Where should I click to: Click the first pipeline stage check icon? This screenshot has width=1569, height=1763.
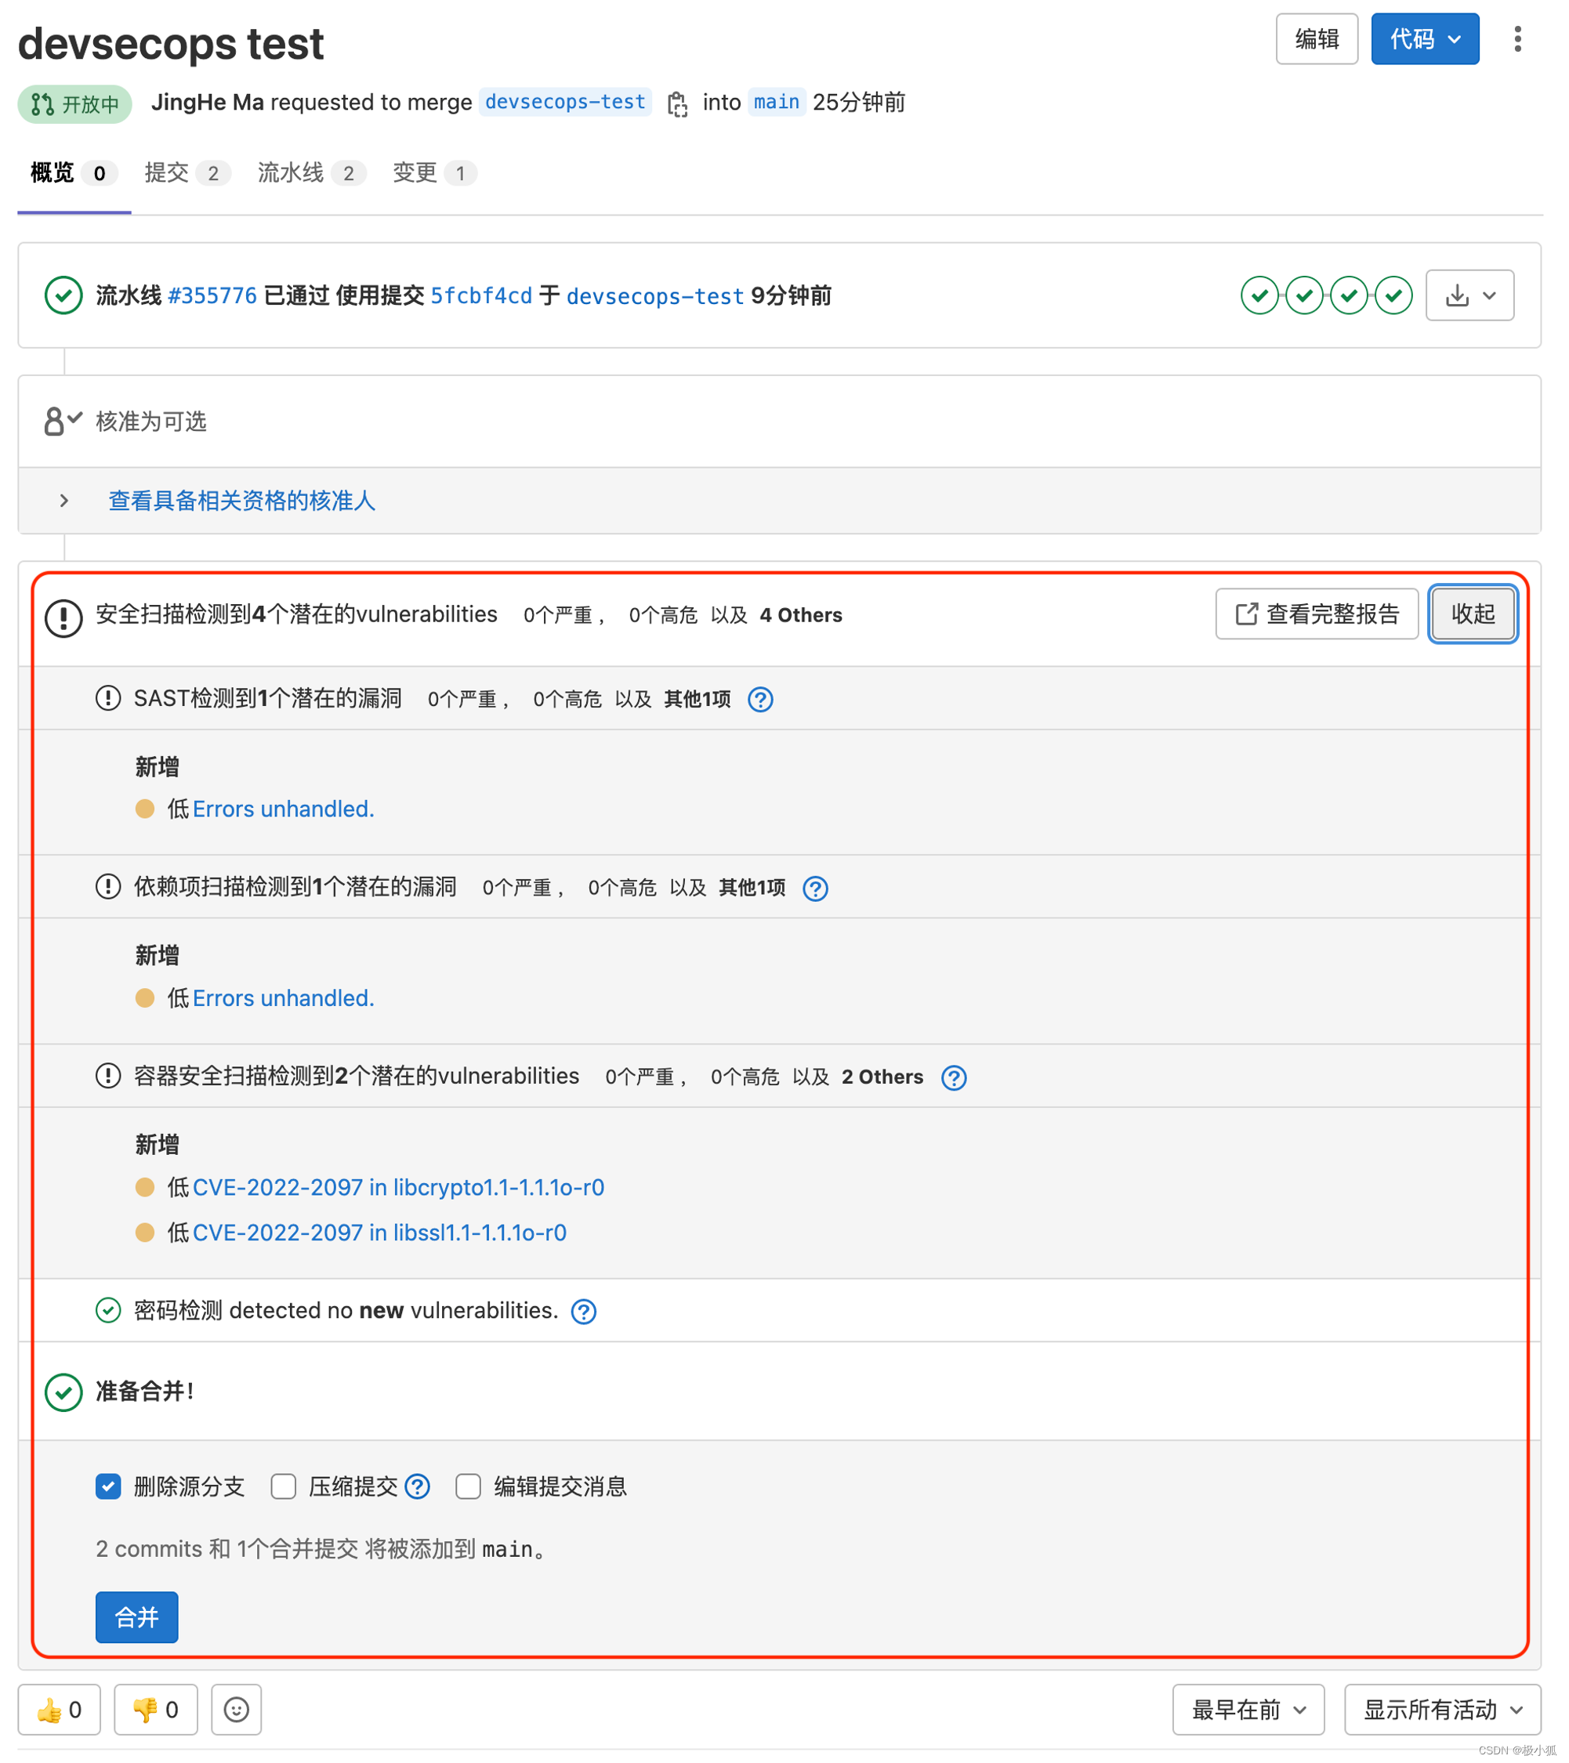1259,295
